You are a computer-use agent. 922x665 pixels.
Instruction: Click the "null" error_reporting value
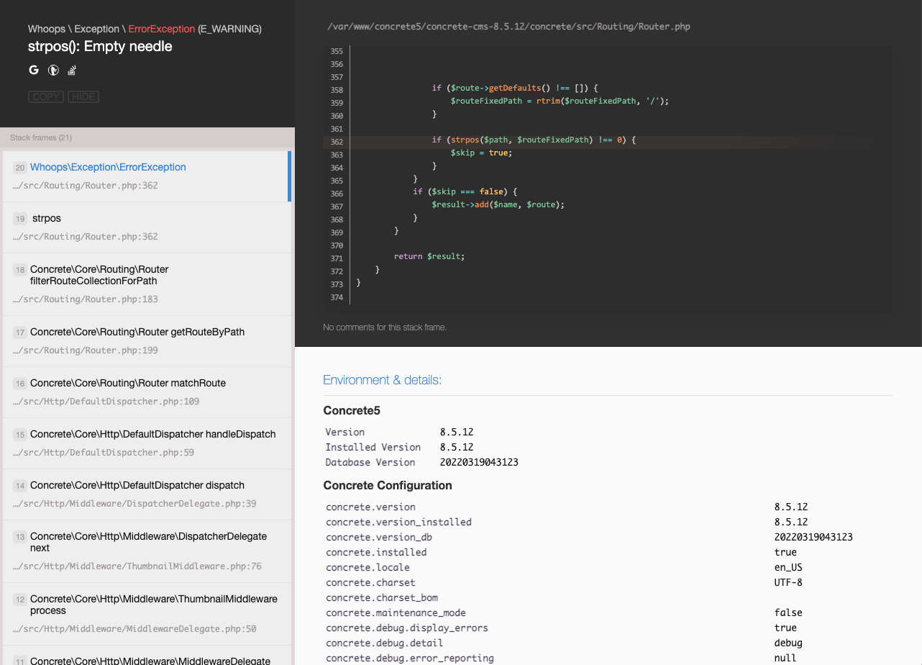coord(785,659)
